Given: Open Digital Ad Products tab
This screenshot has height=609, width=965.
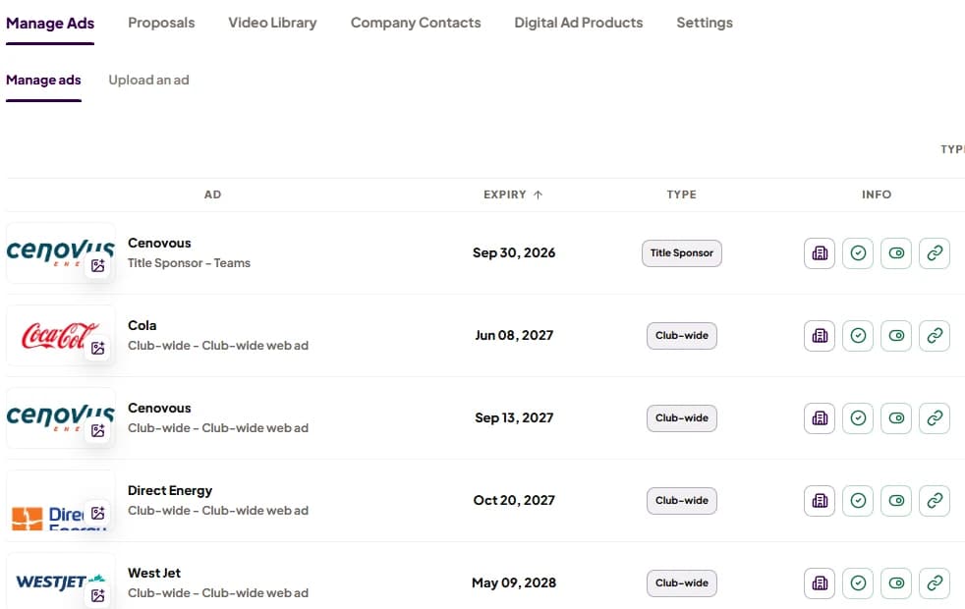Looking at the screenshot, I should (x=579, y=23).
